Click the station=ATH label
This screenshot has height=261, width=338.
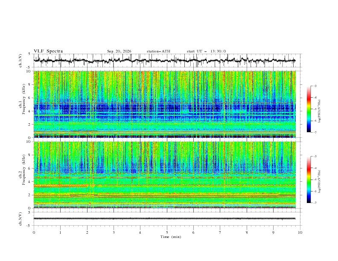(158, 51)
